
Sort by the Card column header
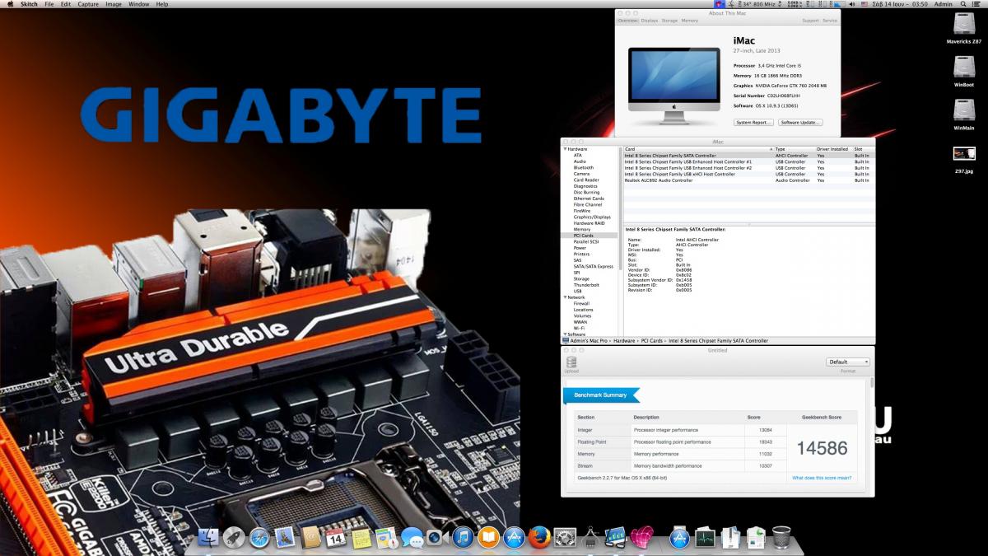click(x=698, y=149)
